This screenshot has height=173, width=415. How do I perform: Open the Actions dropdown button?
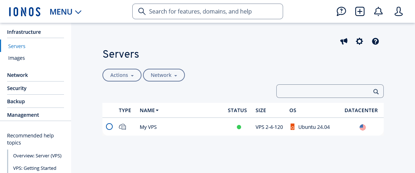pyautogui.click(x=122, y=75)
